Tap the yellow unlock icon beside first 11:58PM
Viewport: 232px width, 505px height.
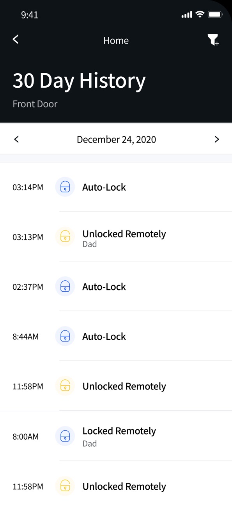[65, 386]
